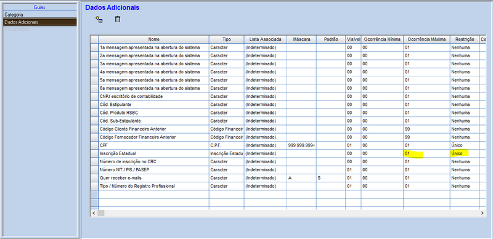Select the 'Inscrição Estadual' name cell
The image size is (493, 239).
[x=153, y=153]
